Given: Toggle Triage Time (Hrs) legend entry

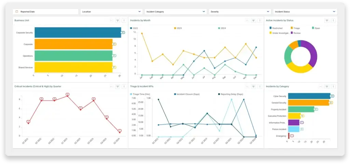Looking at the screenshot, I should pos(139,94).
